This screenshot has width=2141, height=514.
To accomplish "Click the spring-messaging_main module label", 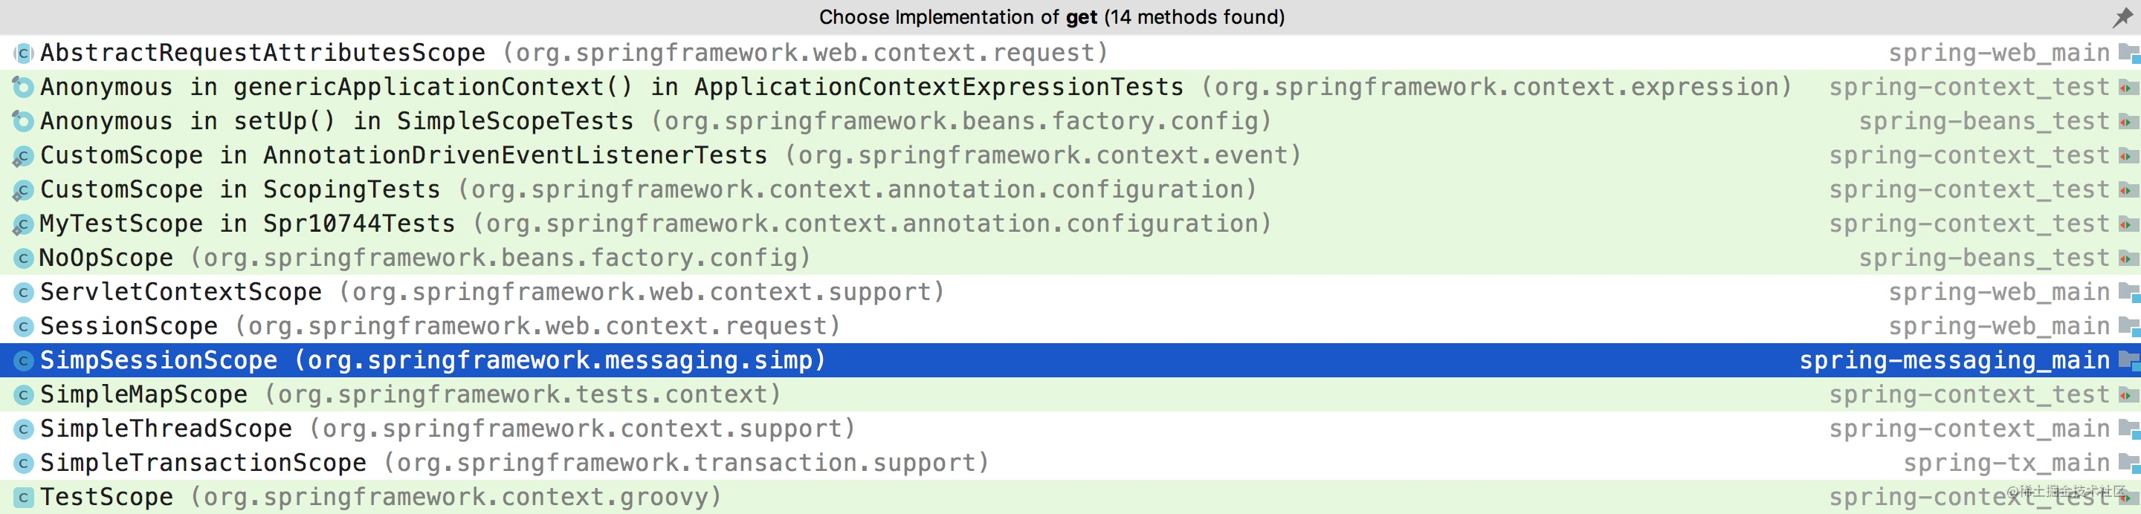I will (x=1954, y=360).
